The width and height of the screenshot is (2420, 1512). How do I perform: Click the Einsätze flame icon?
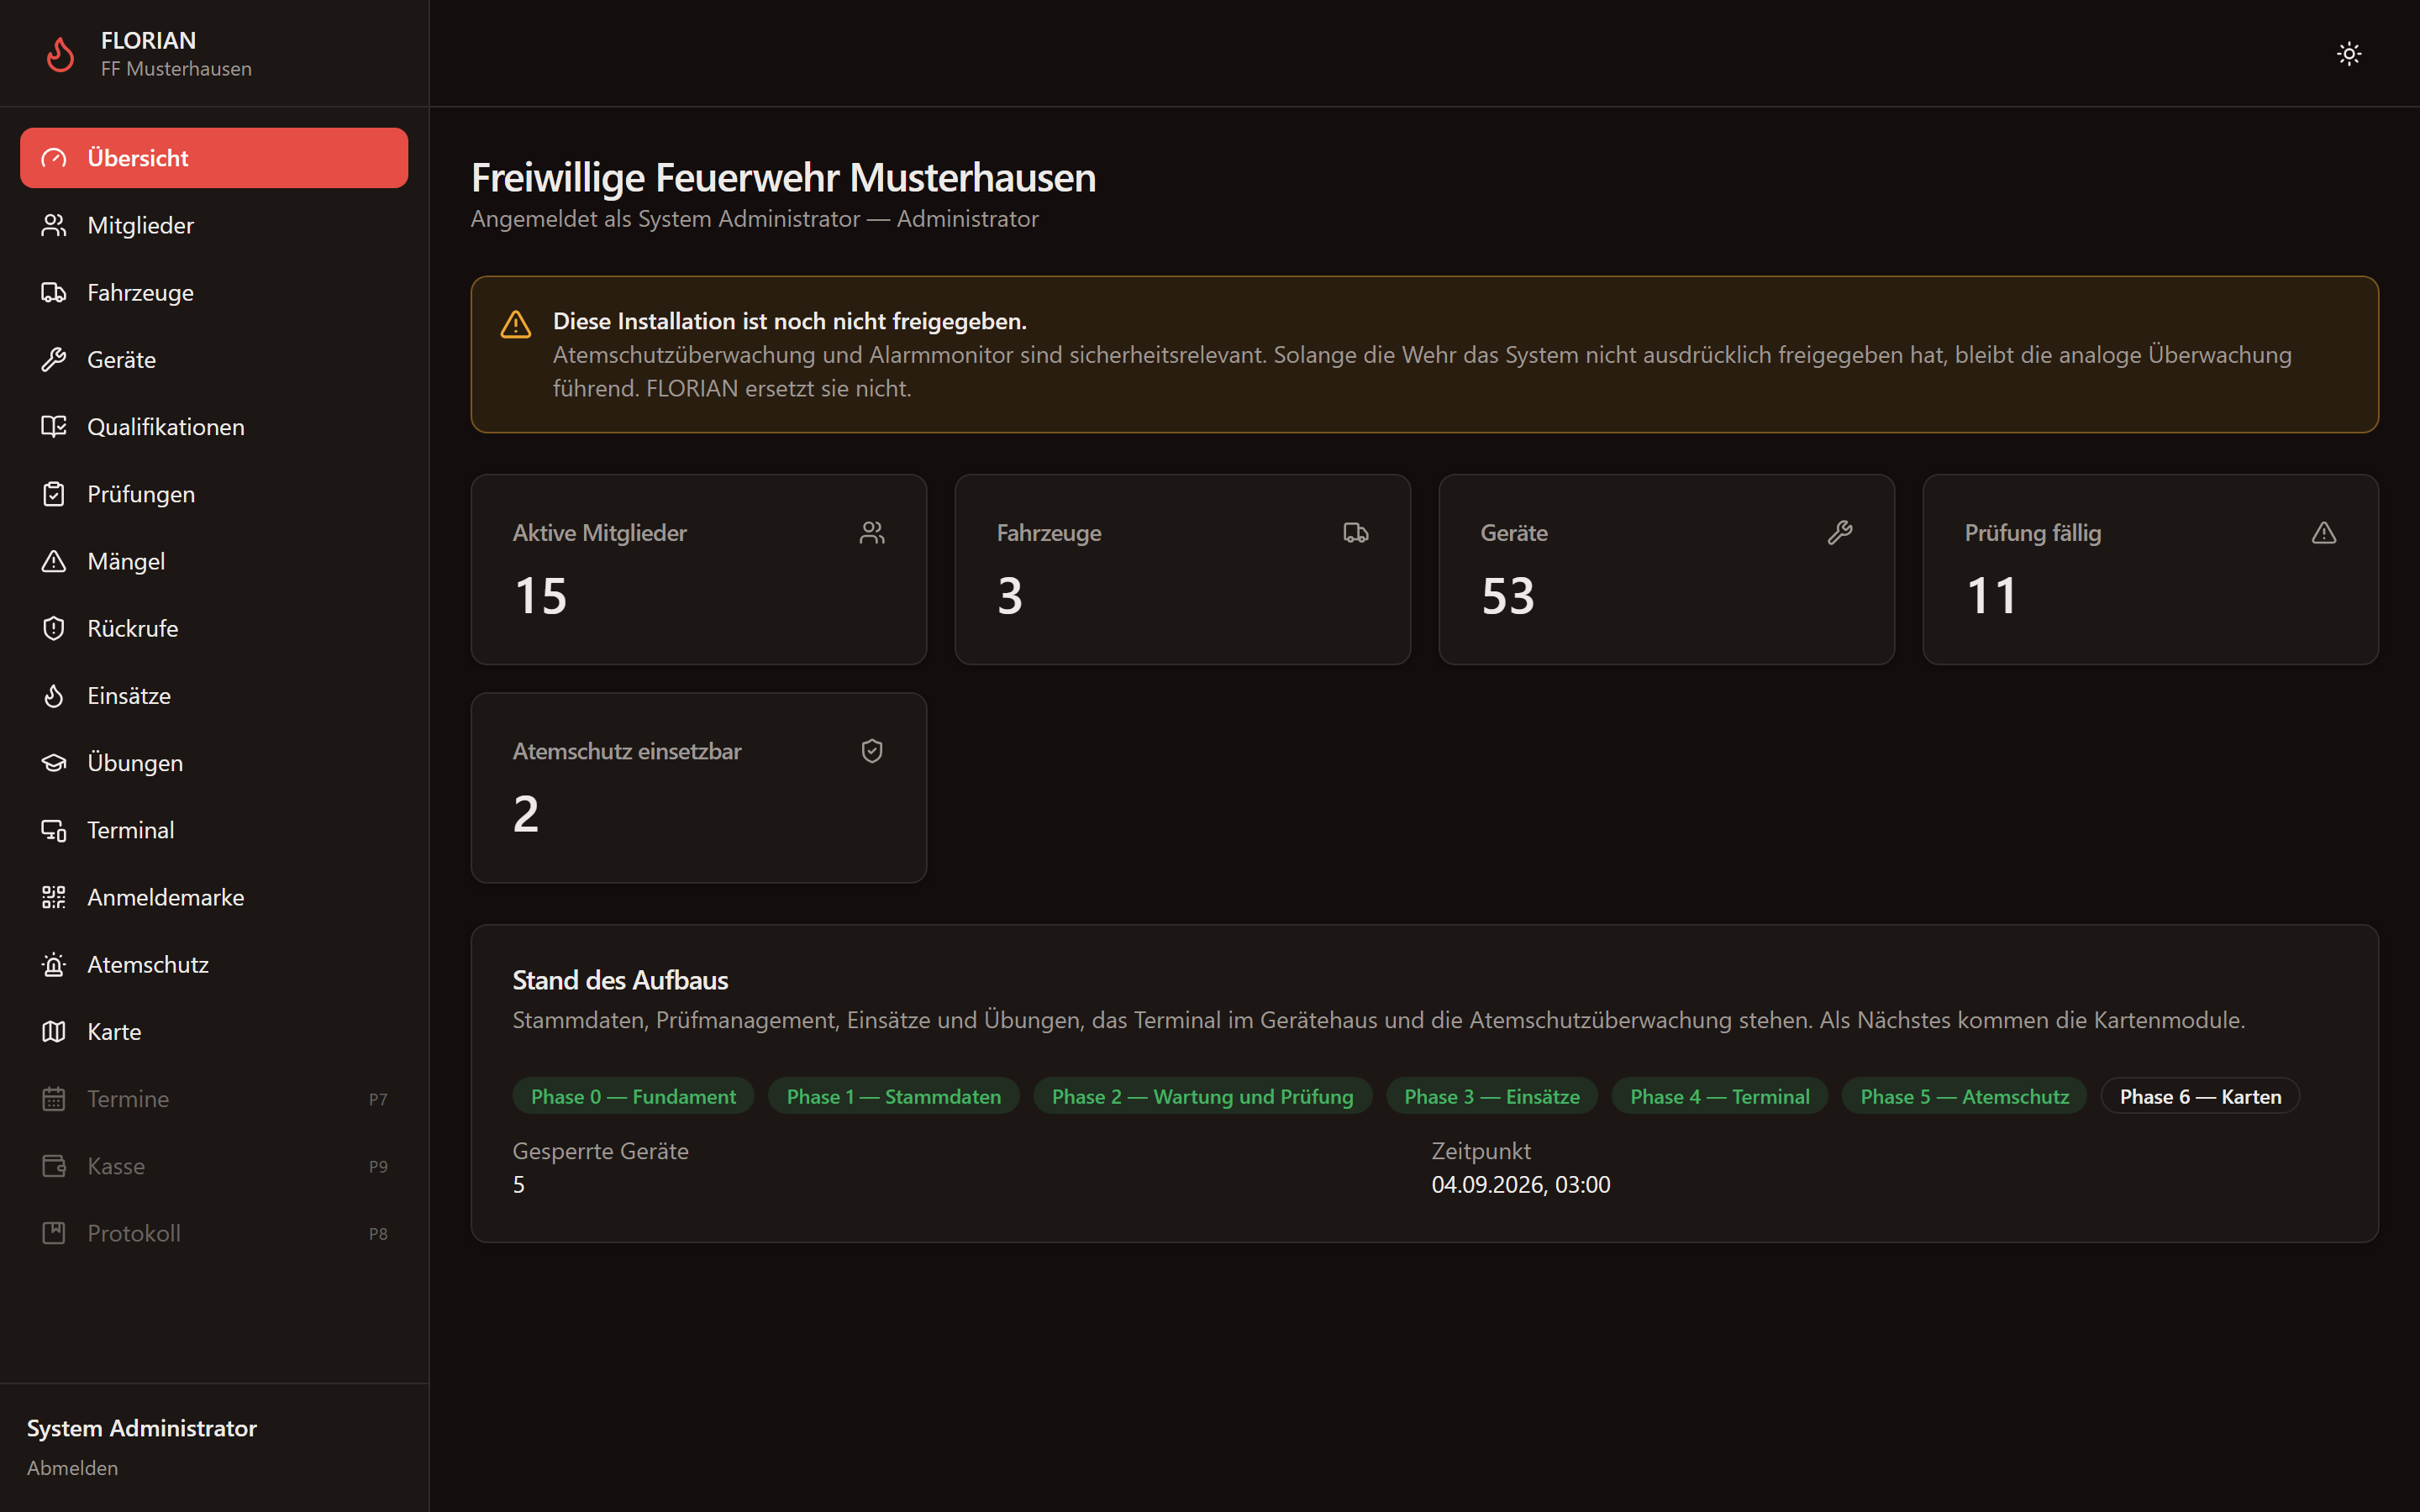pyautogui.click(x=54, y=695)
